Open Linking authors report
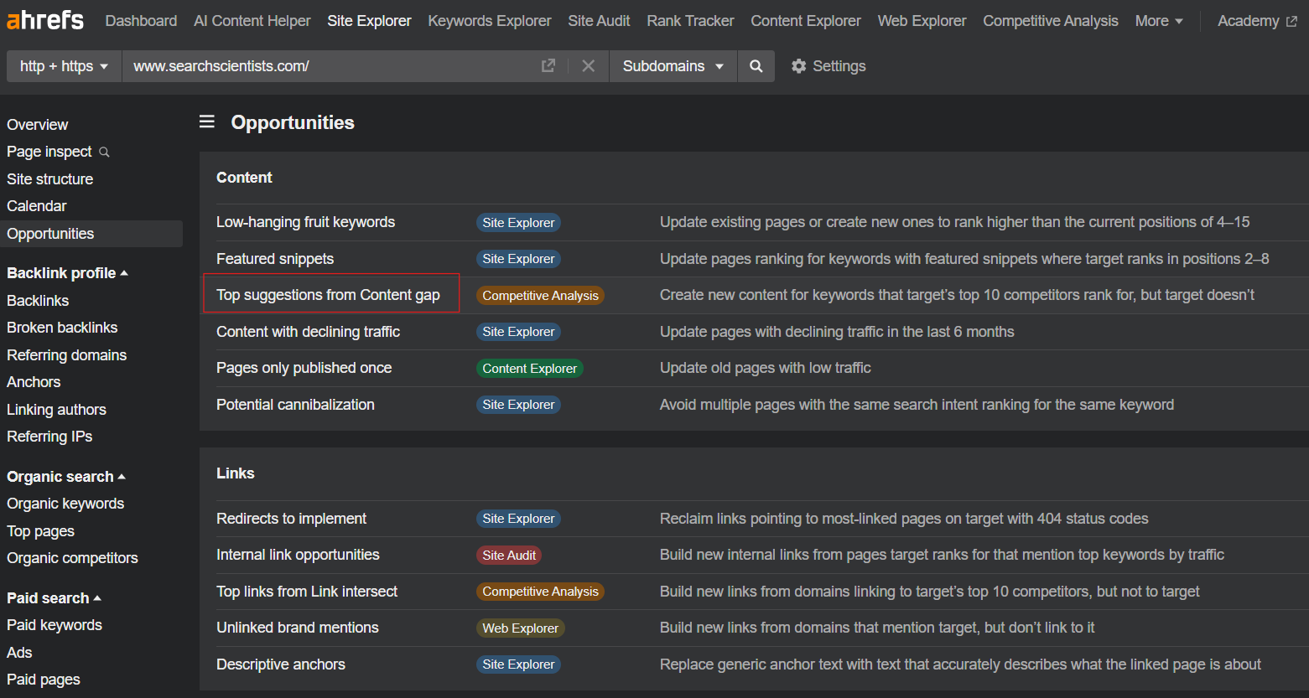 56,410
